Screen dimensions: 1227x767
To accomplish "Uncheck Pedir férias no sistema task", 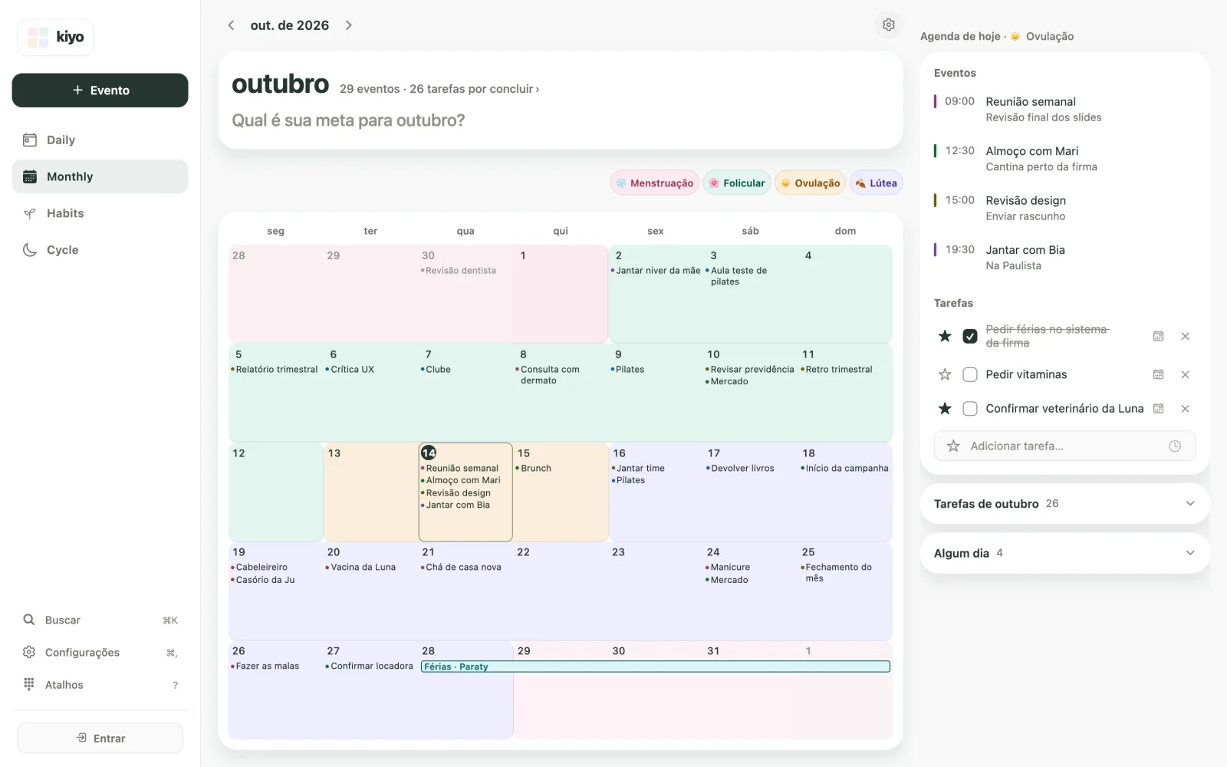I will pos(970,336).
